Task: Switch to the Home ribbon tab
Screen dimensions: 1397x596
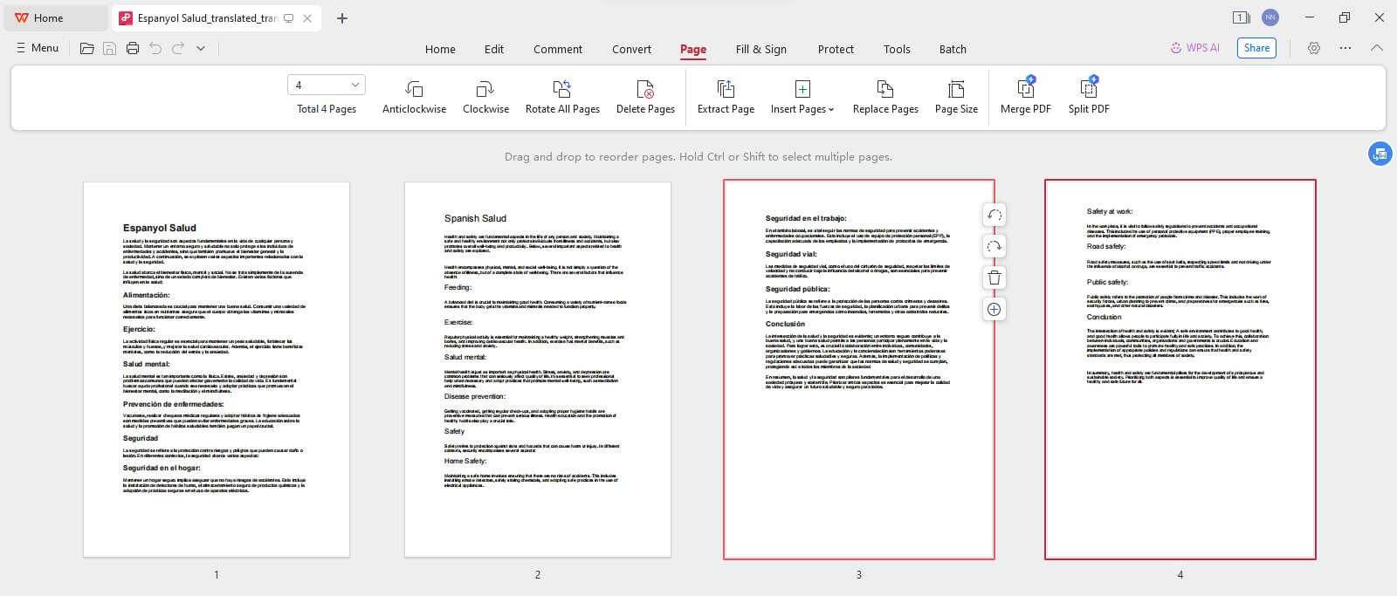Action: click(x=440, y=49)
